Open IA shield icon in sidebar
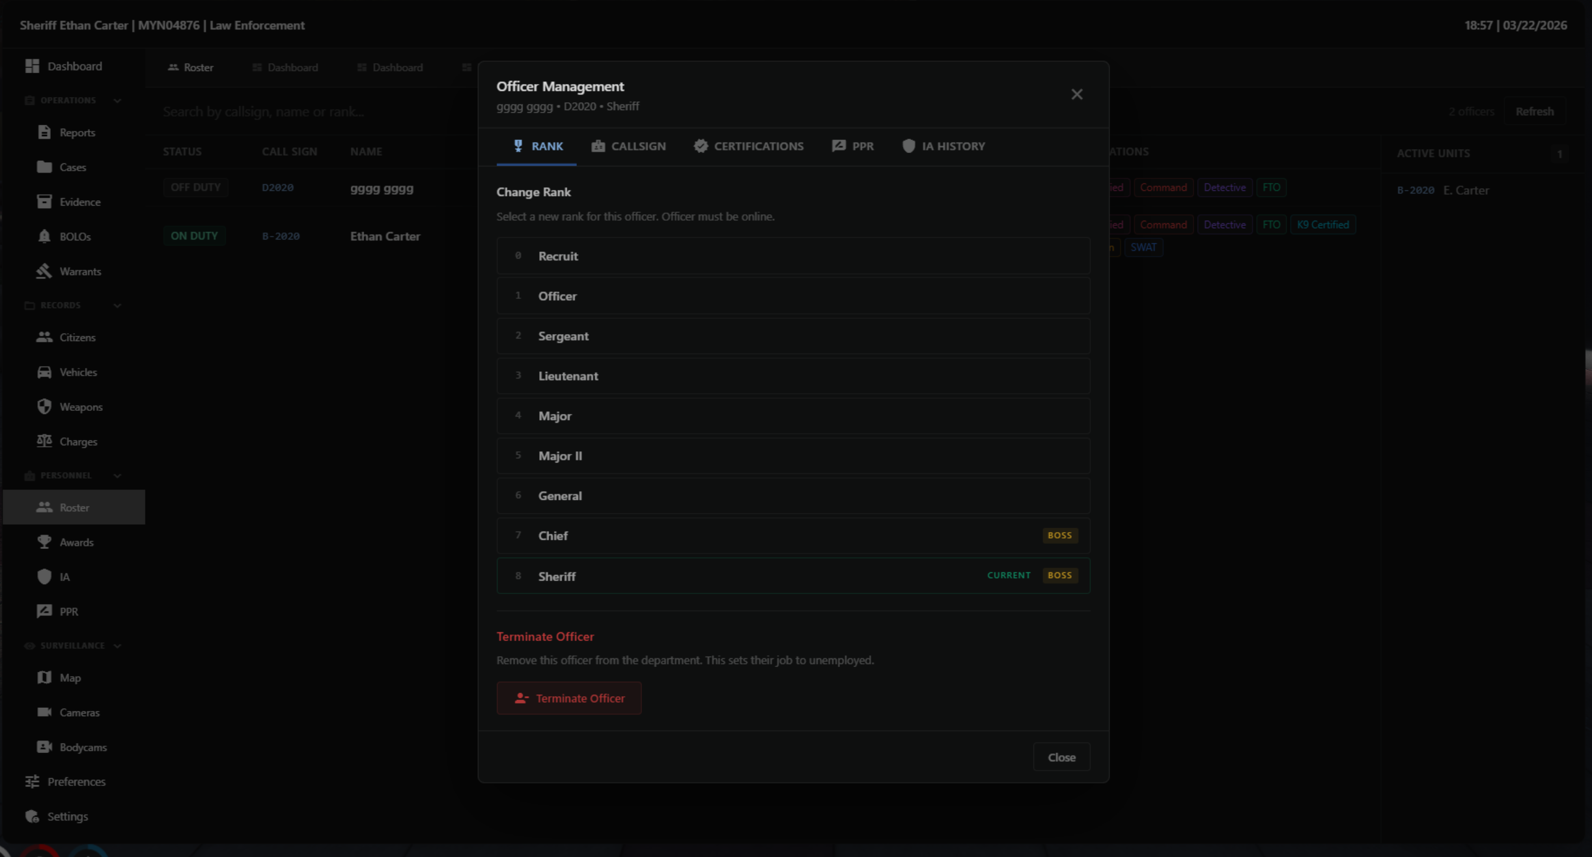This screenshot has height=857, width=1592. click(x=44, y=576)
